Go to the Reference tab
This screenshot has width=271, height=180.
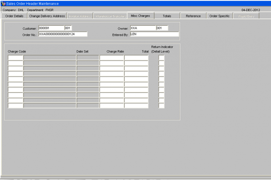193,16
